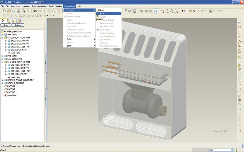Image resolution: width=244 pixels, height=152 pixels.
Task: Select the Coordinate System tool in right toolbar
Action: (239, 46)
